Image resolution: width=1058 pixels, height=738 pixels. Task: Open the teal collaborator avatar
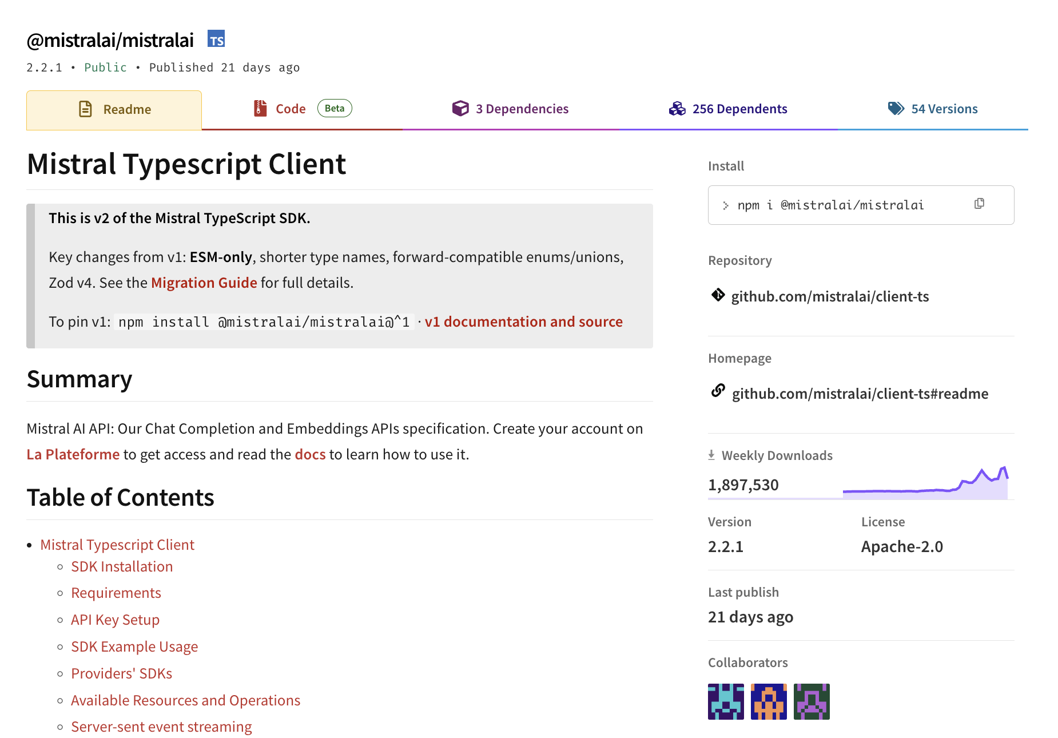726,701
